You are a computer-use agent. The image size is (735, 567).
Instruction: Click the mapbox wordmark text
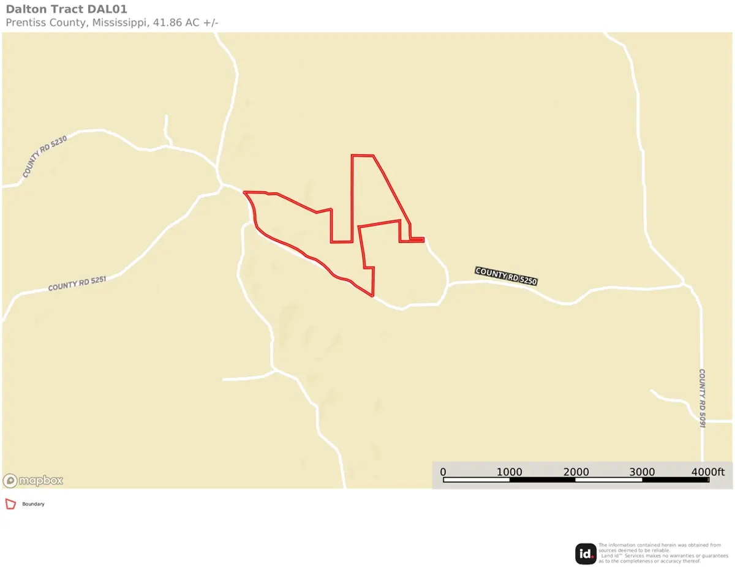pyautogui.click(x=41, y=481)
